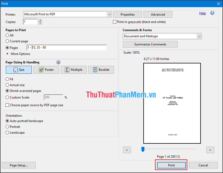This screenshot has height=173, width=223.
Task: Select Auto portrait/landscape orientation
Action: point(7,121)
